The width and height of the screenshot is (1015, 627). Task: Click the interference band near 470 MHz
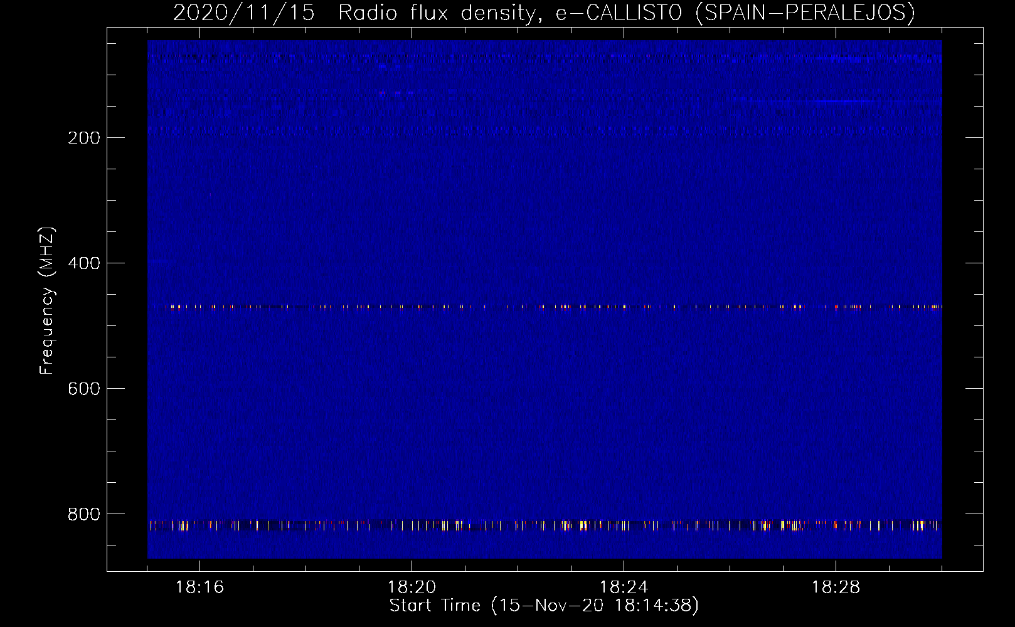coord(545,307)
